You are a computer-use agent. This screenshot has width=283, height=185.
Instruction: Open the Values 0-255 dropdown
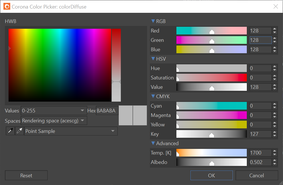54,110
